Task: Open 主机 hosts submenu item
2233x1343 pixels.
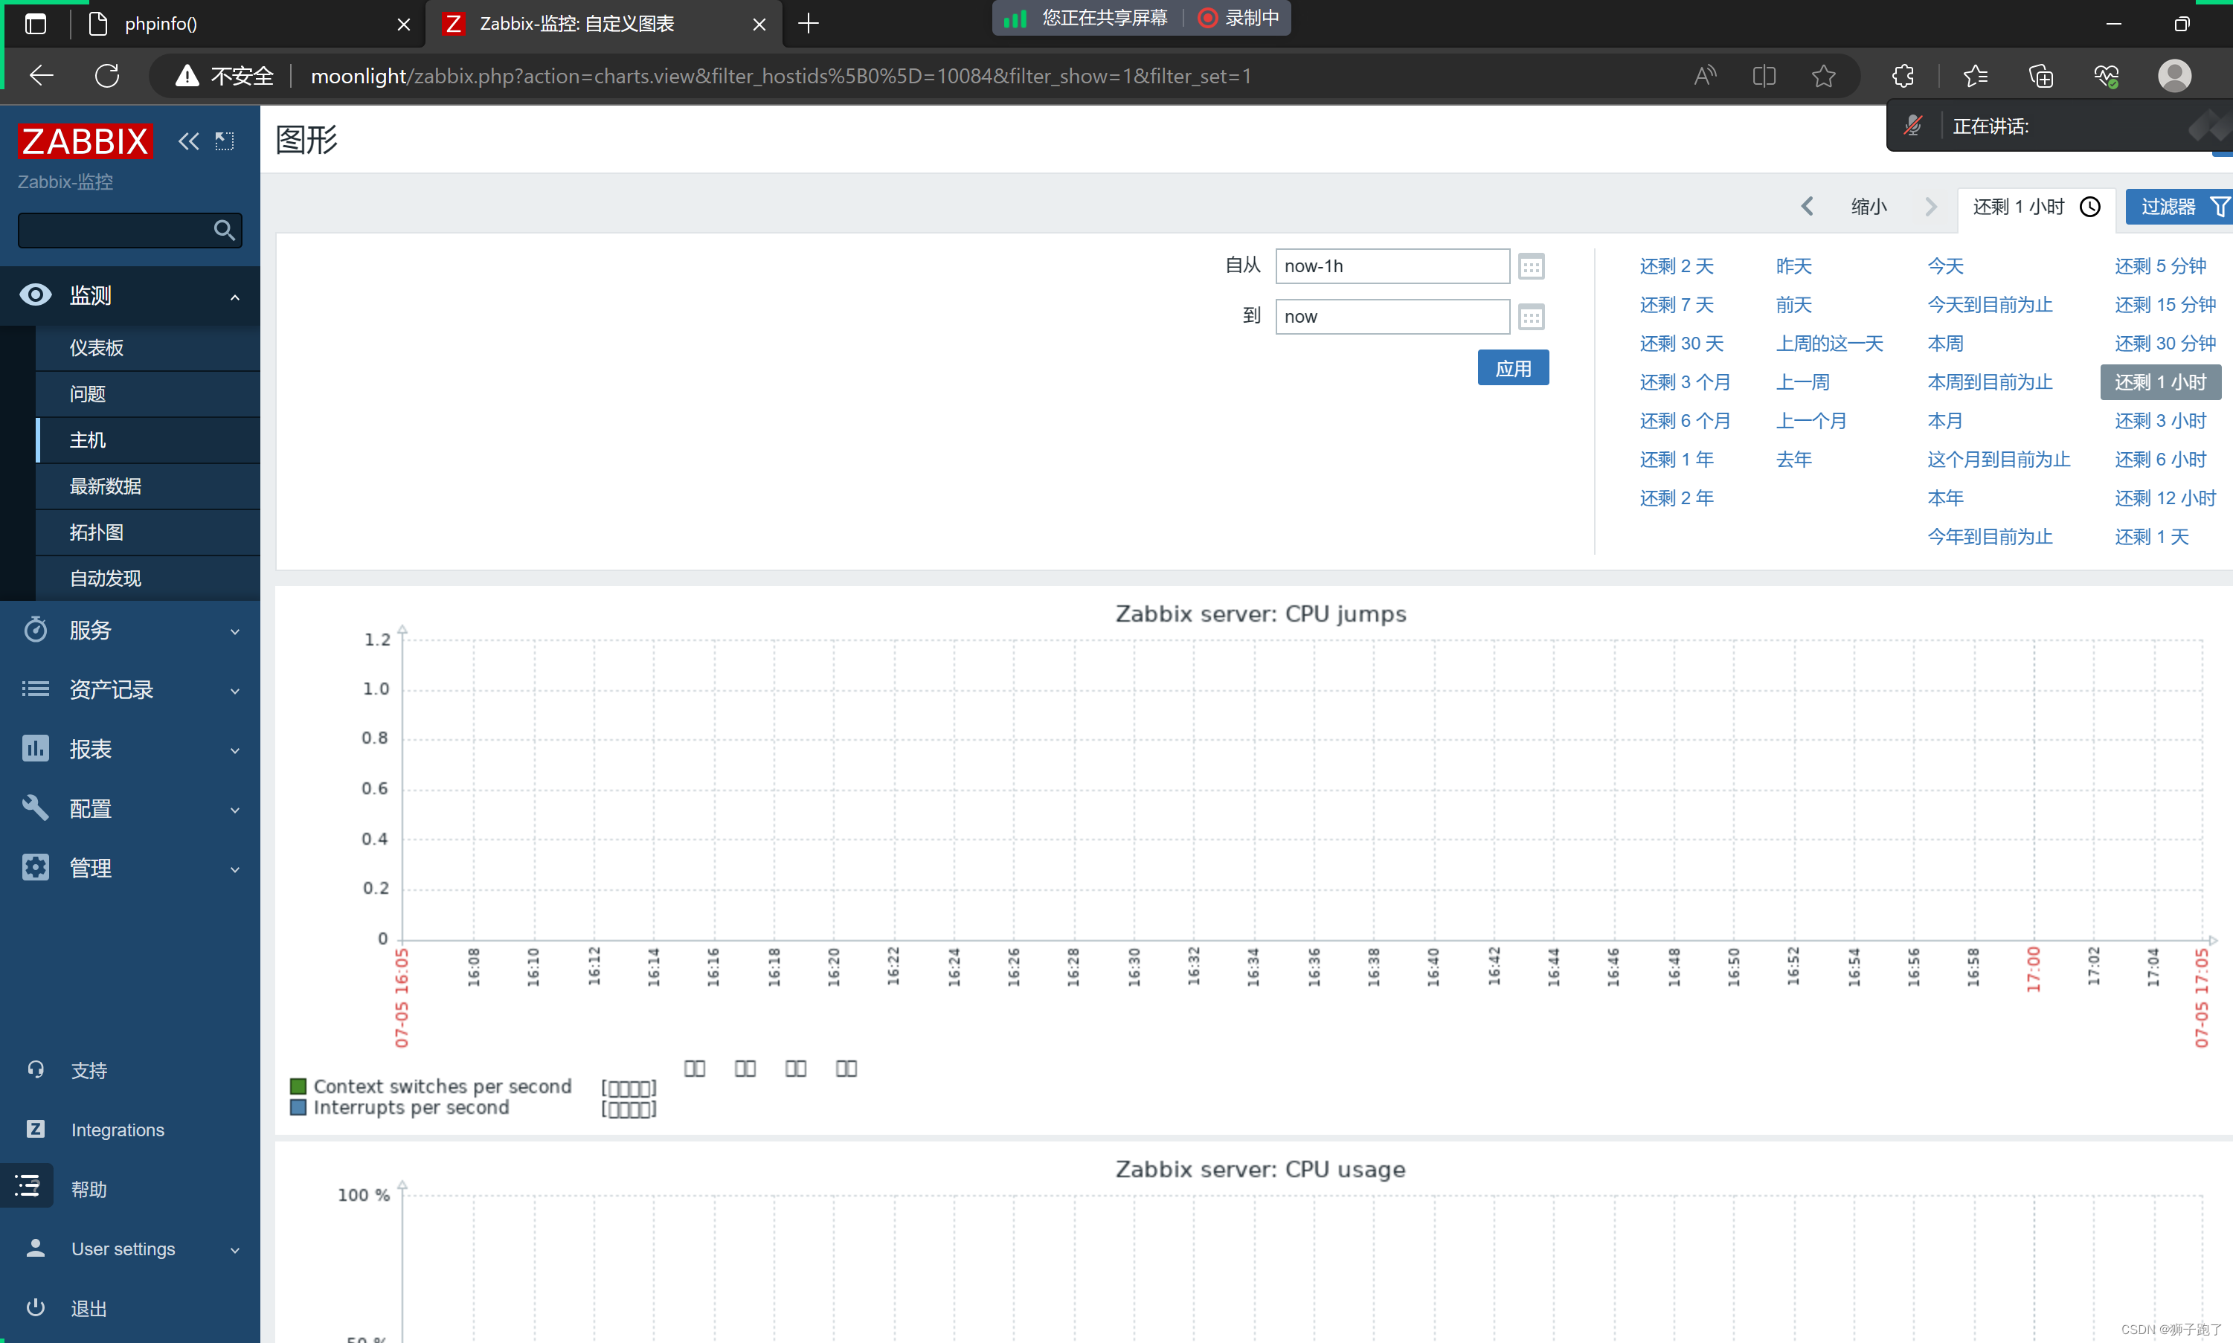Action: [x=149, y=439]
